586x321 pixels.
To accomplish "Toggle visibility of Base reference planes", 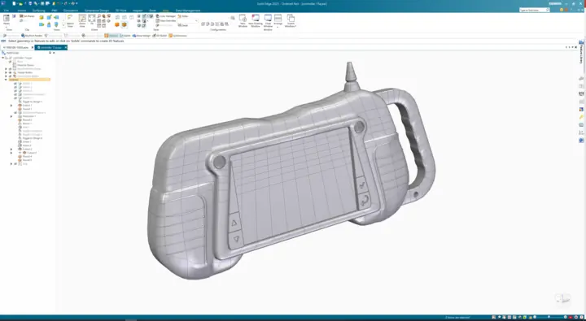I will coord(11,62).
